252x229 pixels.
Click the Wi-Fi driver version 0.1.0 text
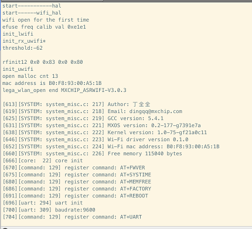pyautogui.click(x=148, y=139)
